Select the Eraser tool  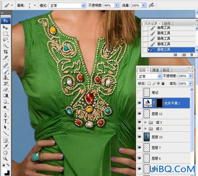5,90
